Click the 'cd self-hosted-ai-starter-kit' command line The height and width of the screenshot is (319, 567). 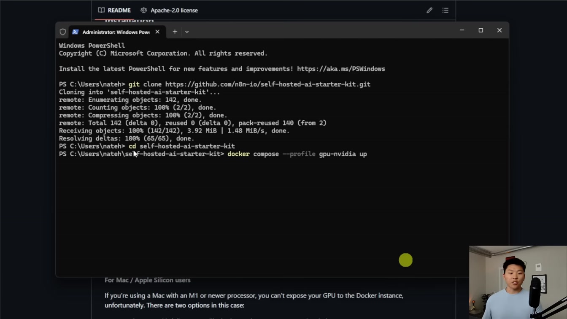[x=182, y=146]
